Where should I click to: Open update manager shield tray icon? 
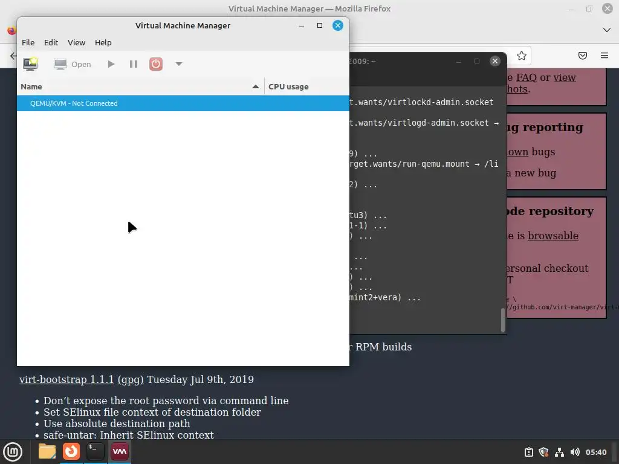(x=543, y=452)
